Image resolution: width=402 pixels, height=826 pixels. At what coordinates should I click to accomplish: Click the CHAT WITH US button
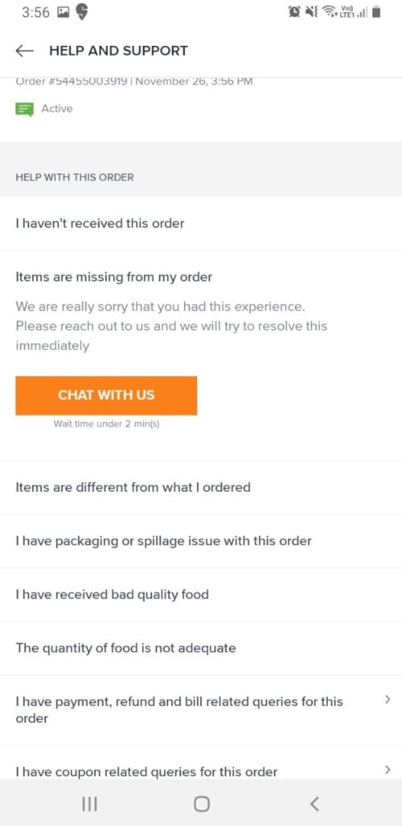tap(107, 395)
